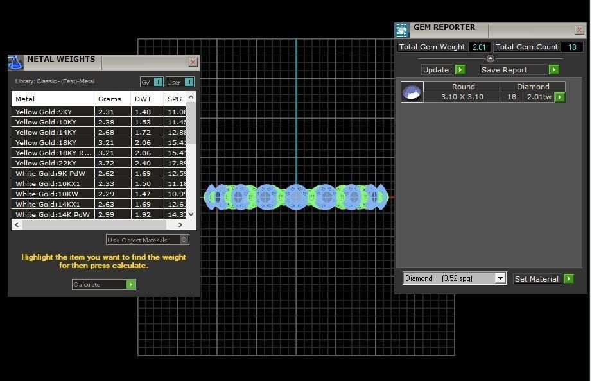Click metal table scroll left arrow

[x=17, y=225]
